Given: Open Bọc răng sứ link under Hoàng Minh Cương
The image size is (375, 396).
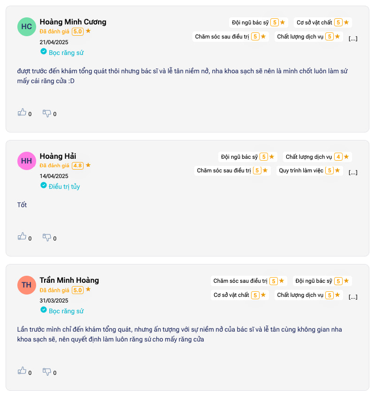Looking at the screenshot, I should (66, 53).
